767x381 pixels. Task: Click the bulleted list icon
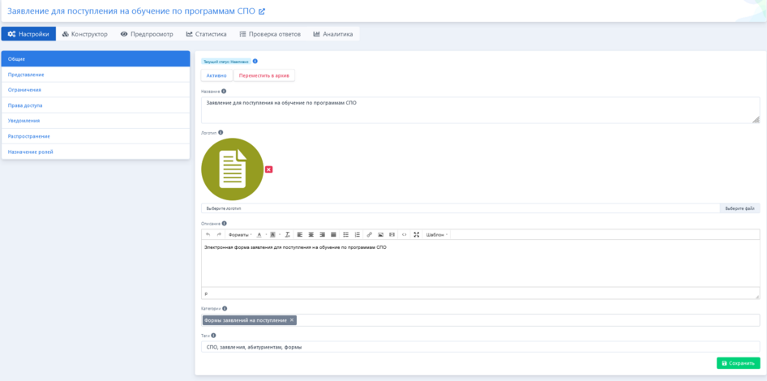346,234
